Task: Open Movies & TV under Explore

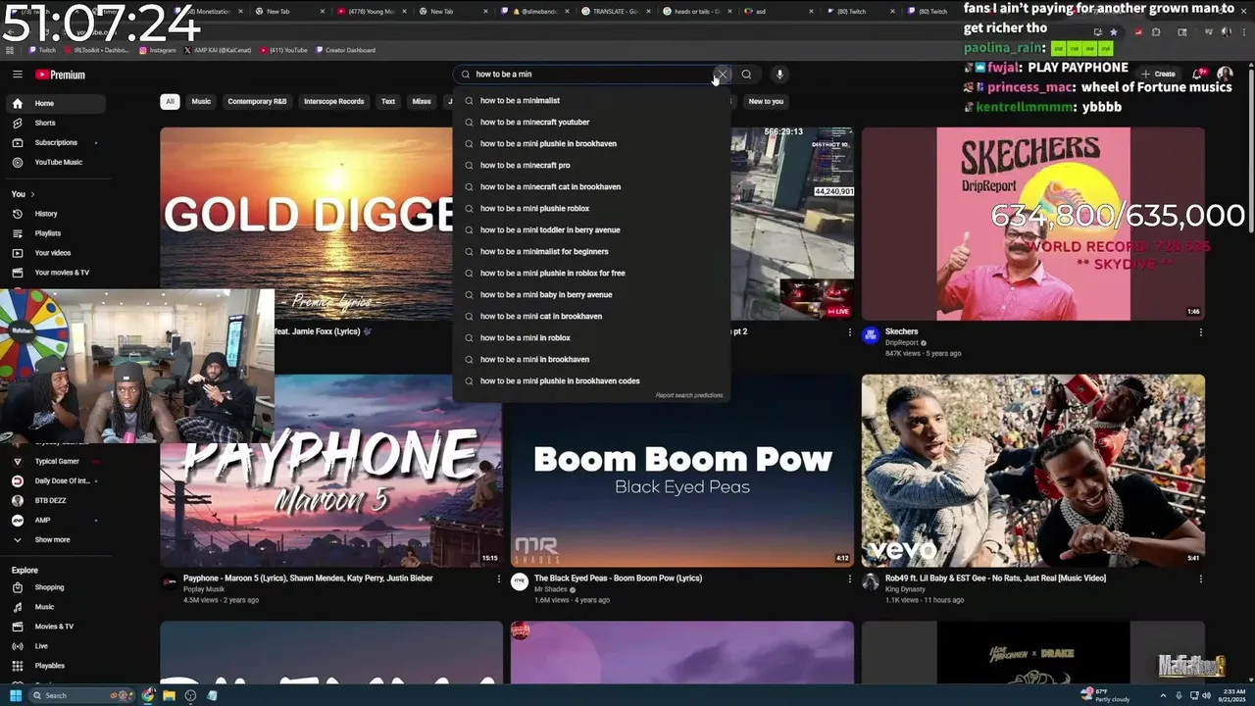Action: [x=55, y=627]
